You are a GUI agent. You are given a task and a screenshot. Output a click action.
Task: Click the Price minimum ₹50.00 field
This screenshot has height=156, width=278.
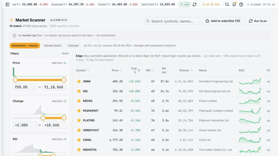[x=25, y=87]
